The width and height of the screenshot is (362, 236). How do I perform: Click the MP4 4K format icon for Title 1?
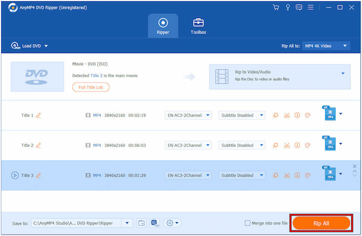pyautogui.click(x=329, y=113)
